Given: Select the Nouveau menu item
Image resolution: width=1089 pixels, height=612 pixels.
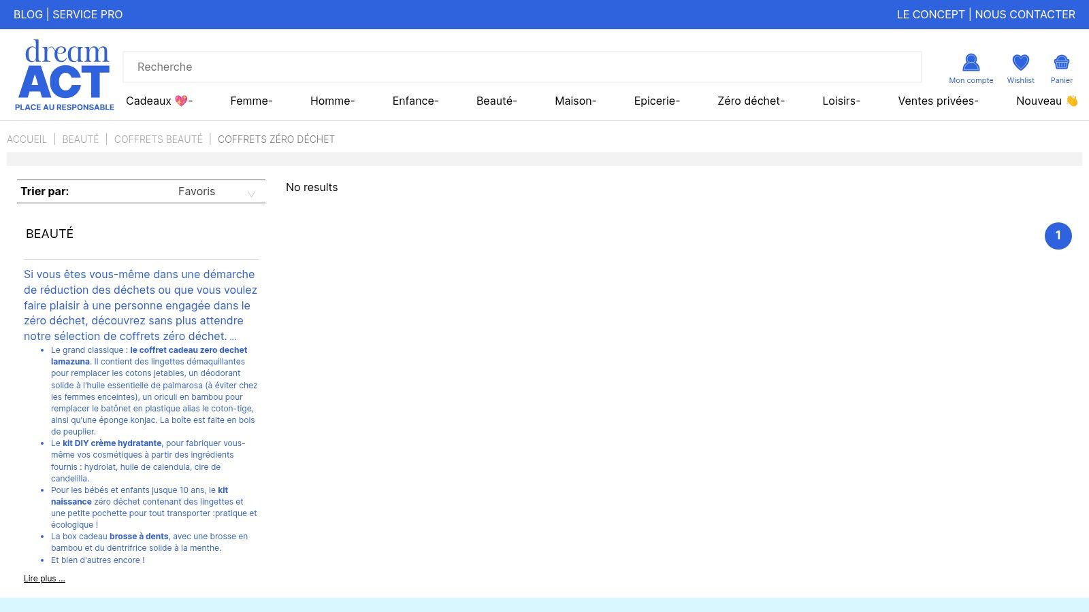Looking at the screenshot, I should pyautogui.click(x=1046, y=101).
